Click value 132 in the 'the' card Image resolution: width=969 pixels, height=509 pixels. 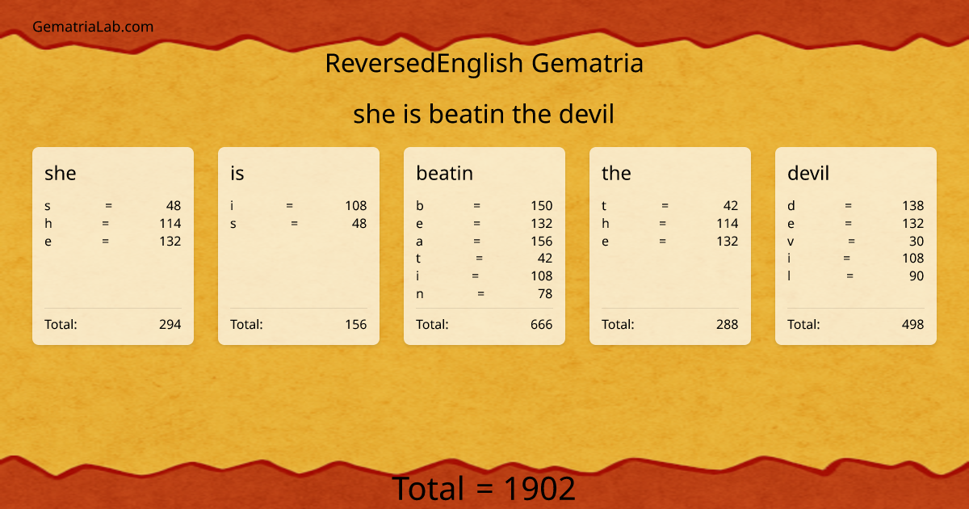[x=728, y=242]
